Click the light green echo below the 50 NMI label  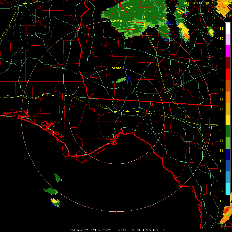(x=121, y=80)
